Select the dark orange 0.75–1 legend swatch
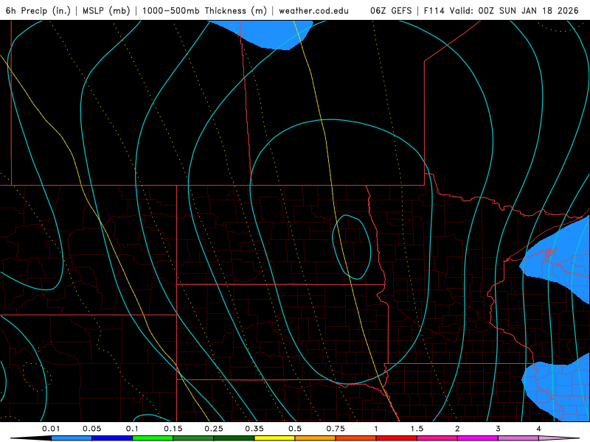The height and width of the screenshot is (442, 590). tap(356, 438)
